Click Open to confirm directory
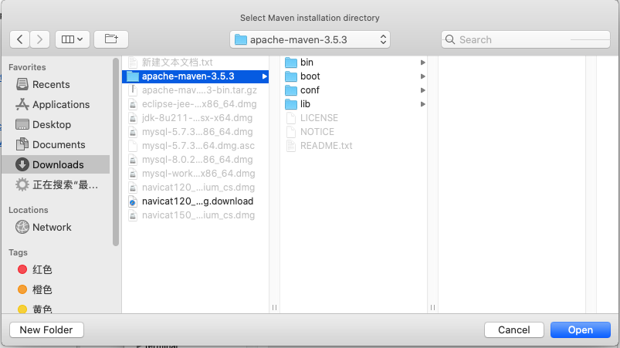This screenshot has height=348, width=620. point(581,329)
